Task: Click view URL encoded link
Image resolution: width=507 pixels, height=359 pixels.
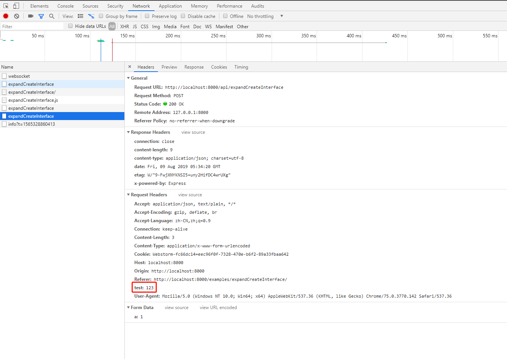Action: point(218,308)
